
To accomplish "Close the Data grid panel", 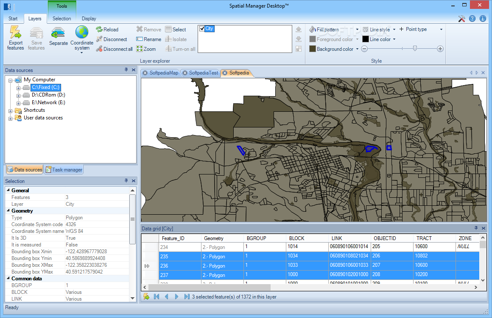I will pyautogui.click(x=484, y=228).
